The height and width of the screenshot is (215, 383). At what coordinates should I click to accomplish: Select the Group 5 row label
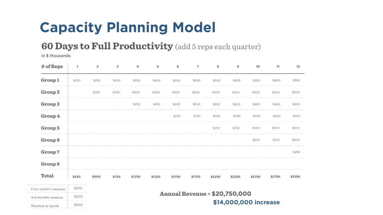point(50,128)
